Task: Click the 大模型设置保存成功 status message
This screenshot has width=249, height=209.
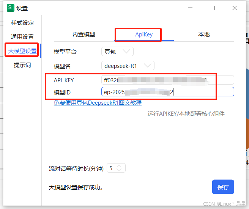Action: pos(76,187)
